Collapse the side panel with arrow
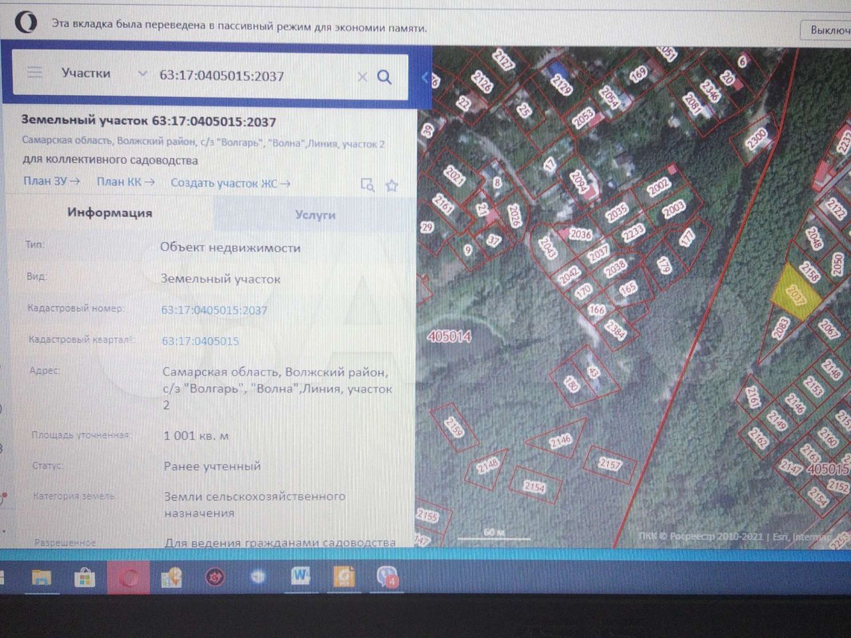The image size is (851, 638). point(425,78)
